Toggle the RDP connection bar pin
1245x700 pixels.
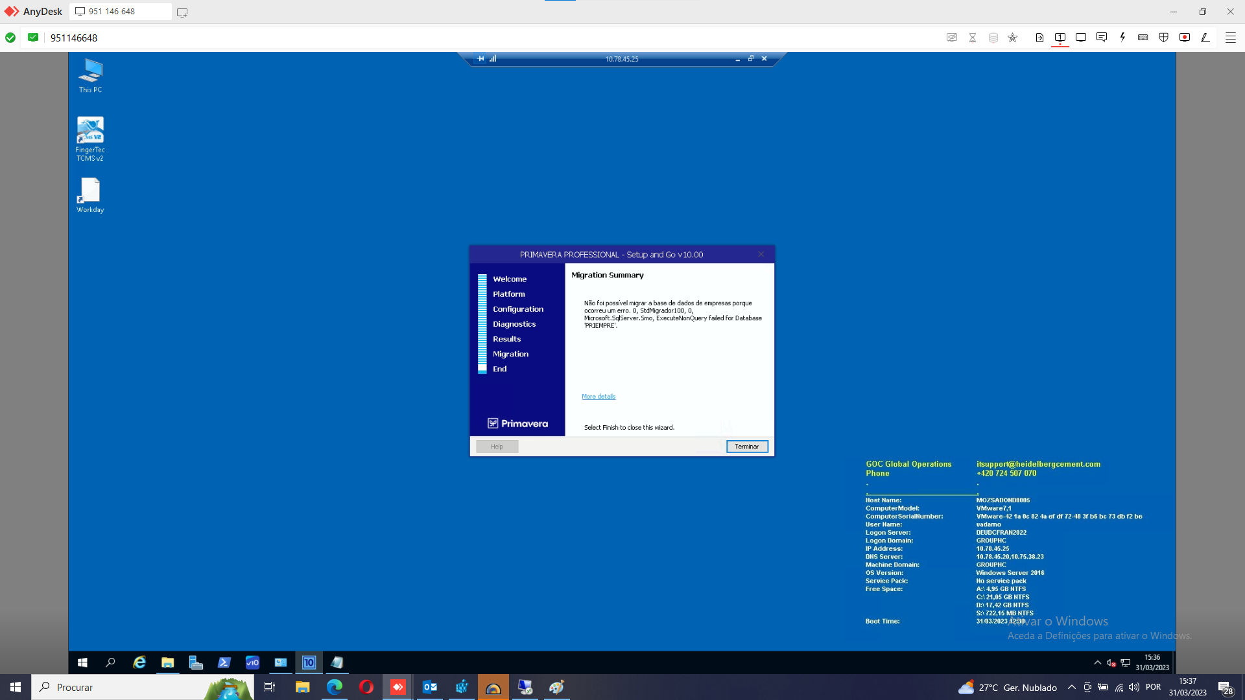(481, 58)
